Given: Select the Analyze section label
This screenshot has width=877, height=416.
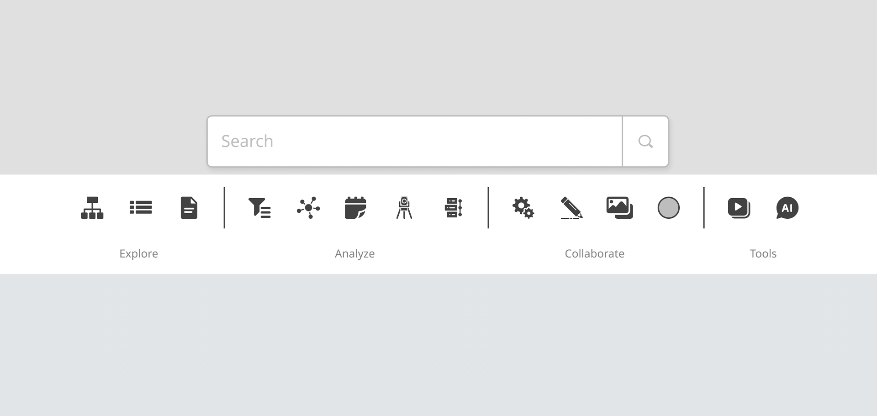Looking at the screenshot, I should click(355, 253).
